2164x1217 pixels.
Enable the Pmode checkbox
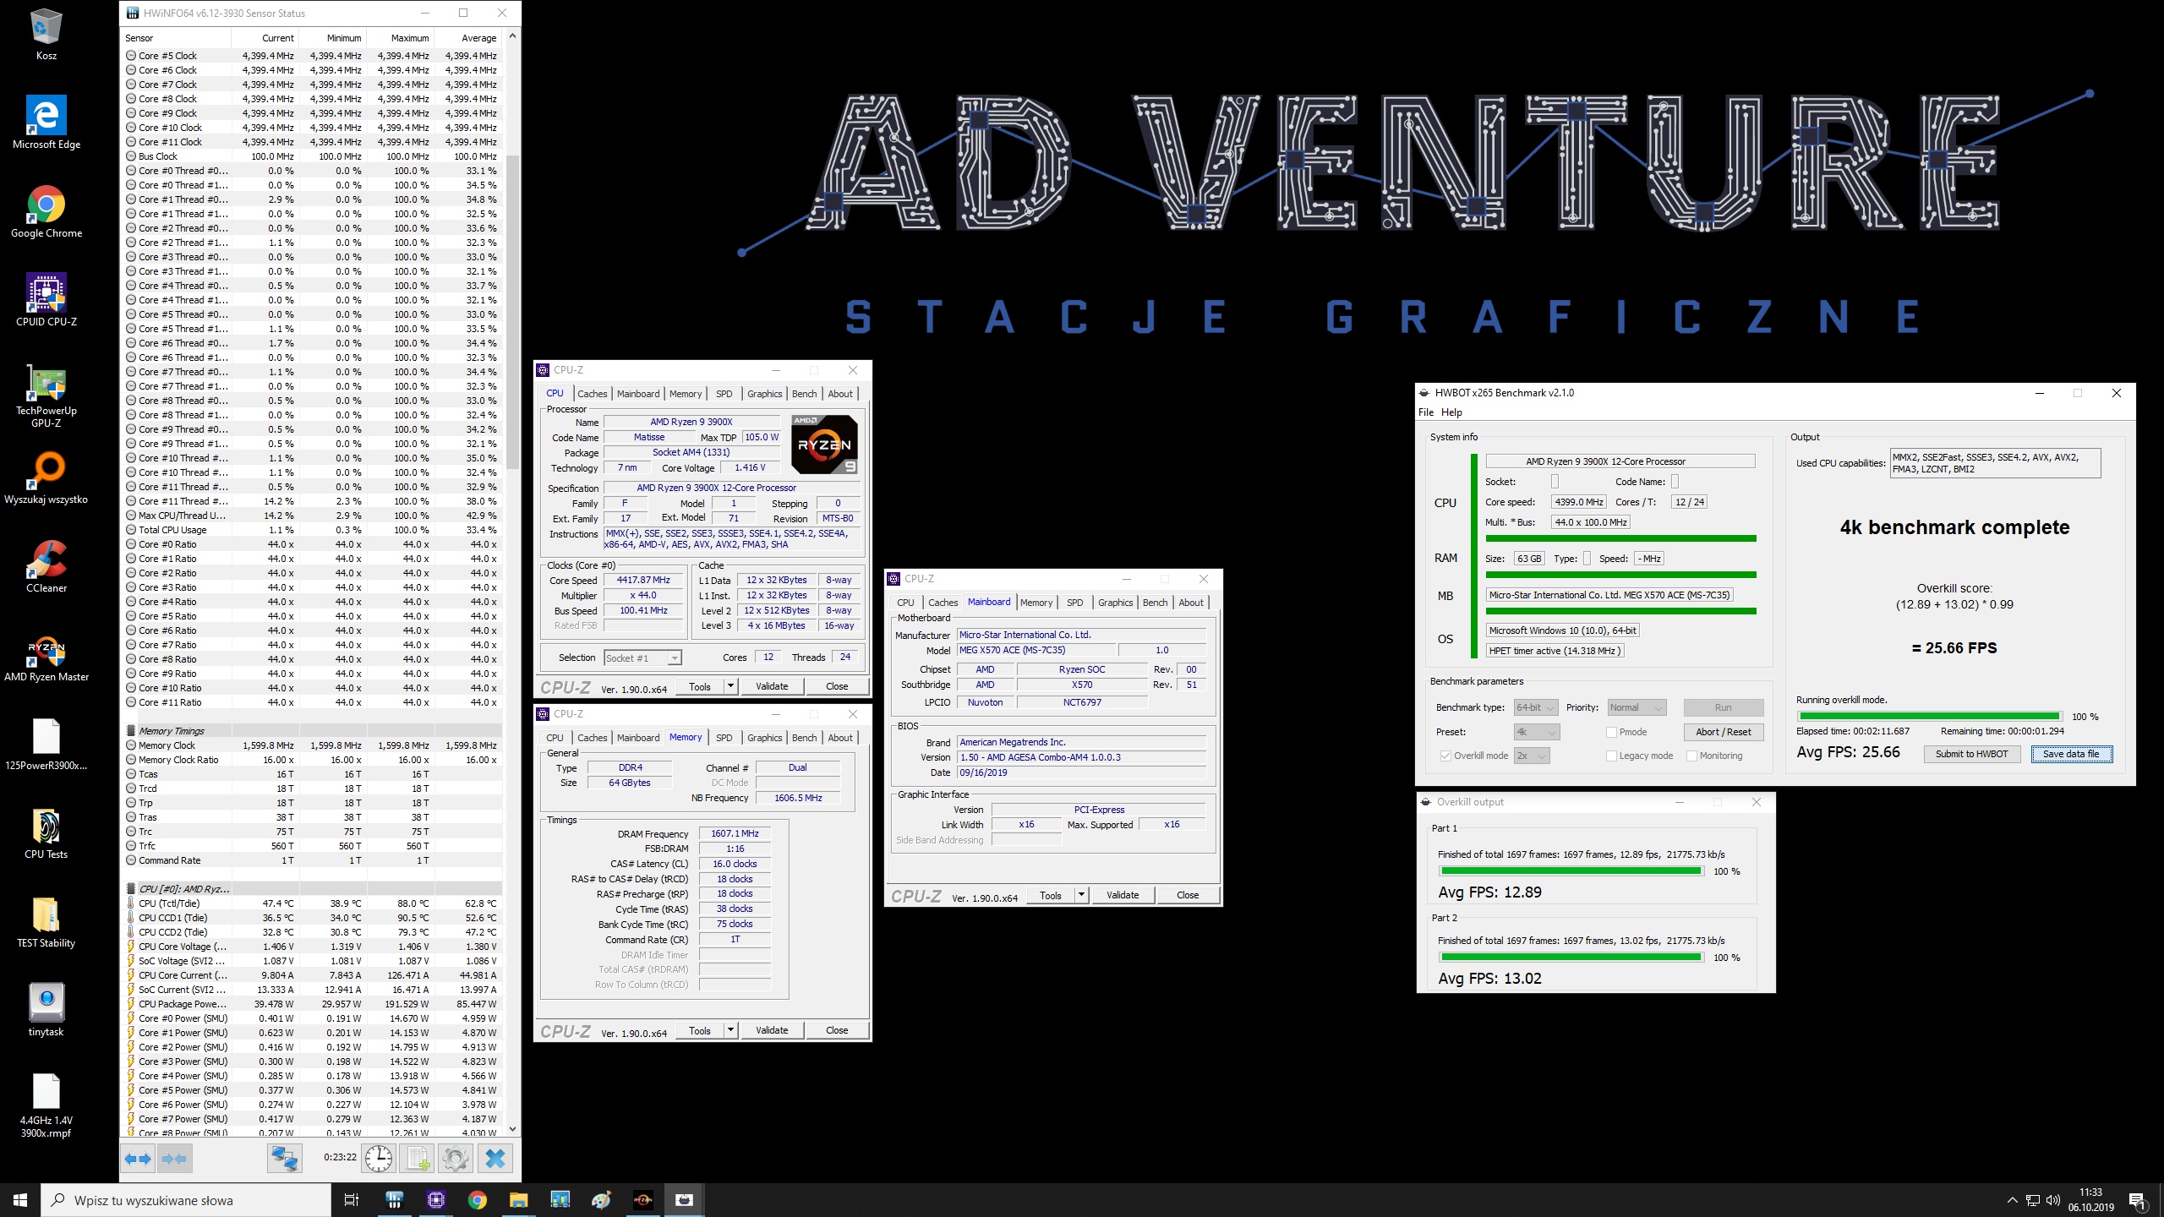click(1611, 732)
